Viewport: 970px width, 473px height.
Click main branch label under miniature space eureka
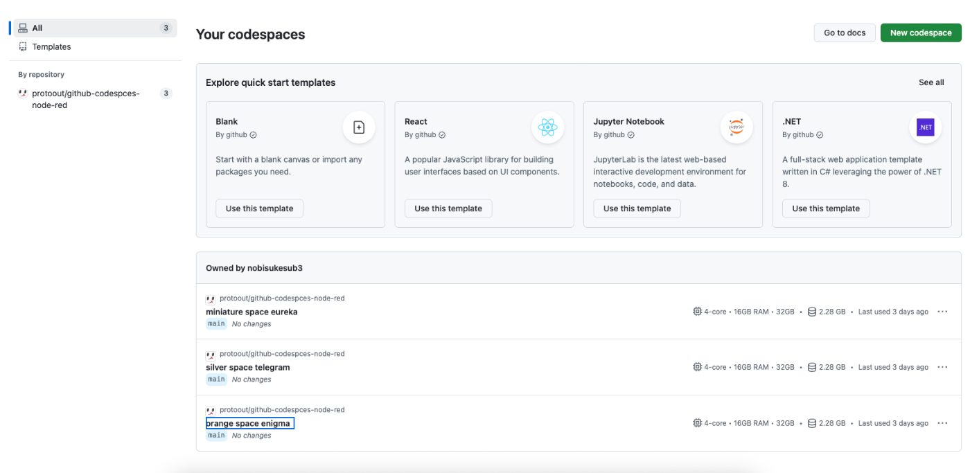pyautogui.click(x=216, y=324)
